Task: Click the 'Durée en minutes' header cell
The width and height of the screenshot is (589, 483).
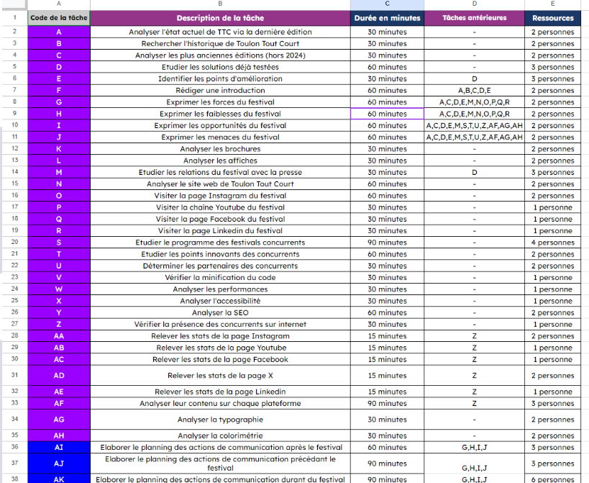Action: [388, 18]
